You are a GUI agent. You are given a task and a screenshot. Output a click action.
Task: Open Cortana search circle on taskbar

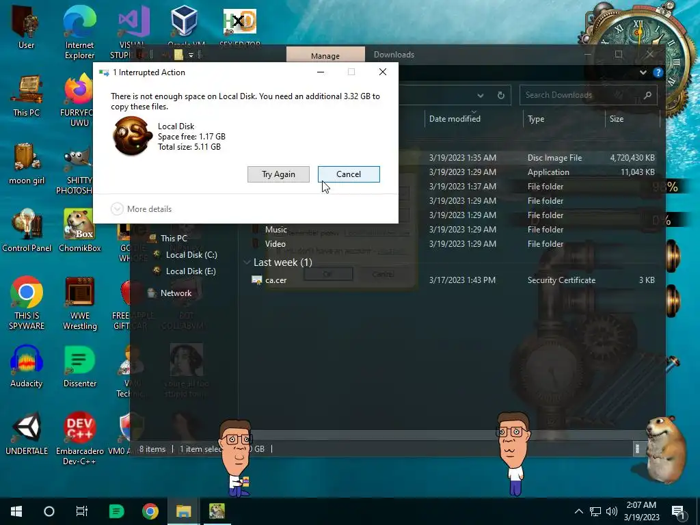[x=49, y=511]
